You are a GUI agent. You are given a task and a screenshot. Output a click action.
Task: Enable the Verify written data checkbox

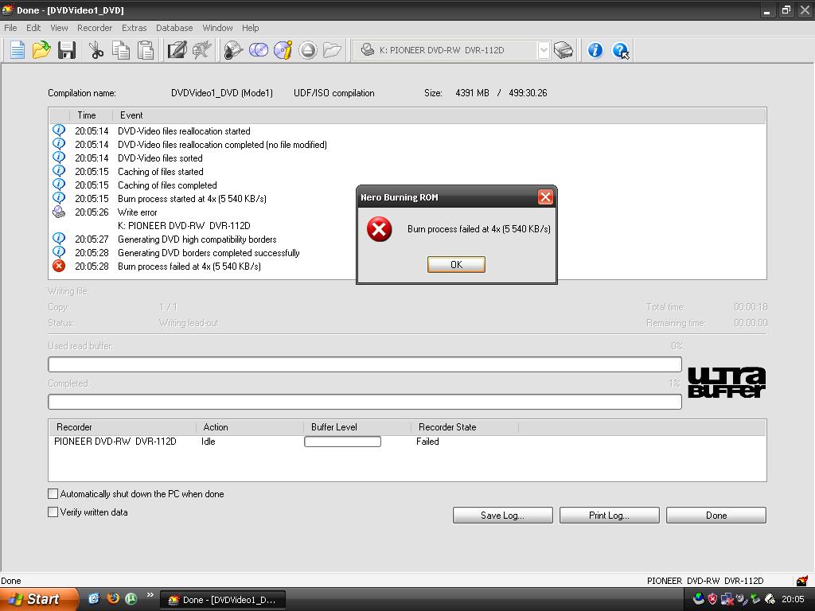53,512
